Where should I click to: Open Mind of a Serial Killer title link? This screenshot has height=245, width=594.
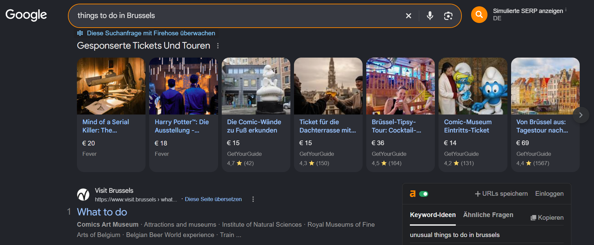[106, 126]
